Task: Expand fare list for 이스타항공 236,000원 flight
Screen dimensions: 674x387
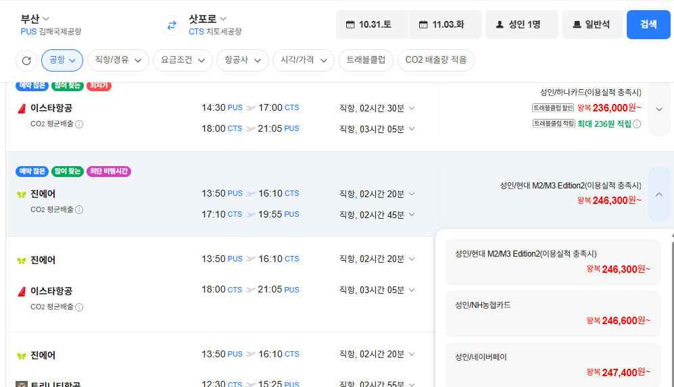Action: tap(659, 109)
